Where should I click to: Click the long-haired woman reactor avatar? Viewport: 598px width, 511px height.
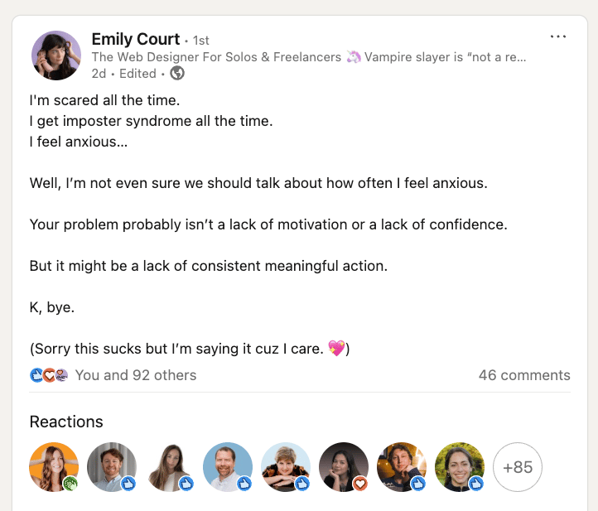tap(169, 466)
